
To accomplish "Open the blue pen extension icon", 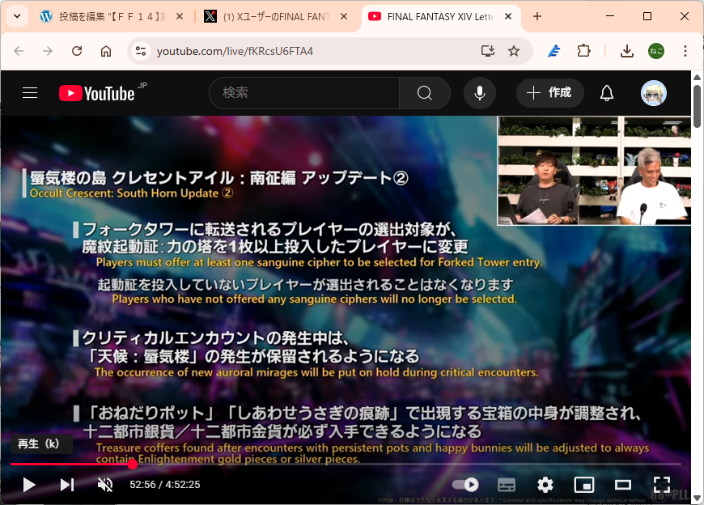I will pyautogui.click(x=554, y=51).
